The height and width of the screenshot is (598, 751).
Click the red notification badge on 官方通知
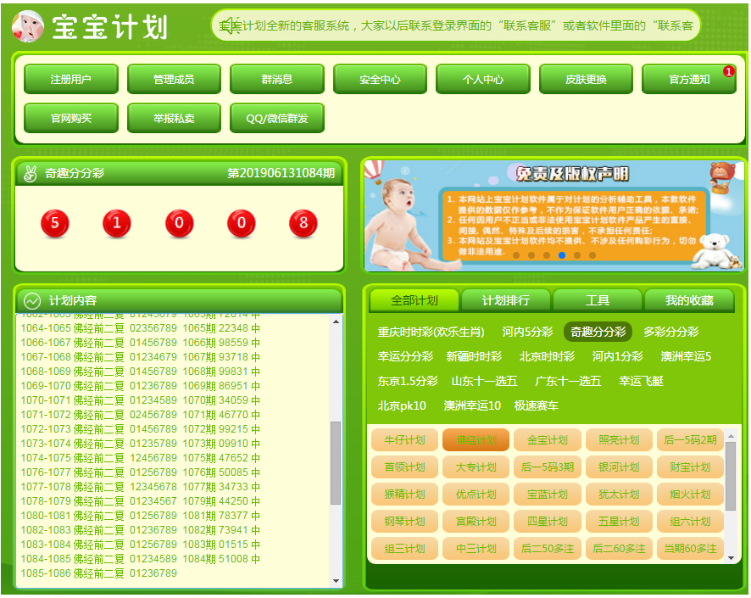[x=728, y=72]
